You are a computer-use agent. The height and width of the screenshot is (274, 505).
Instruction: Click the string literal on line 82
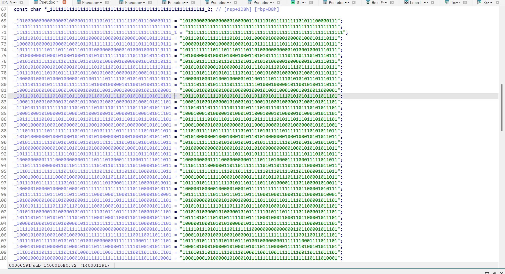tap(260, 96)
